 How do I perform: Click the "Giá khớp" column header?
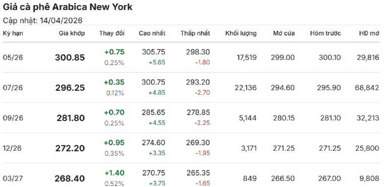[x=72, y=33]
